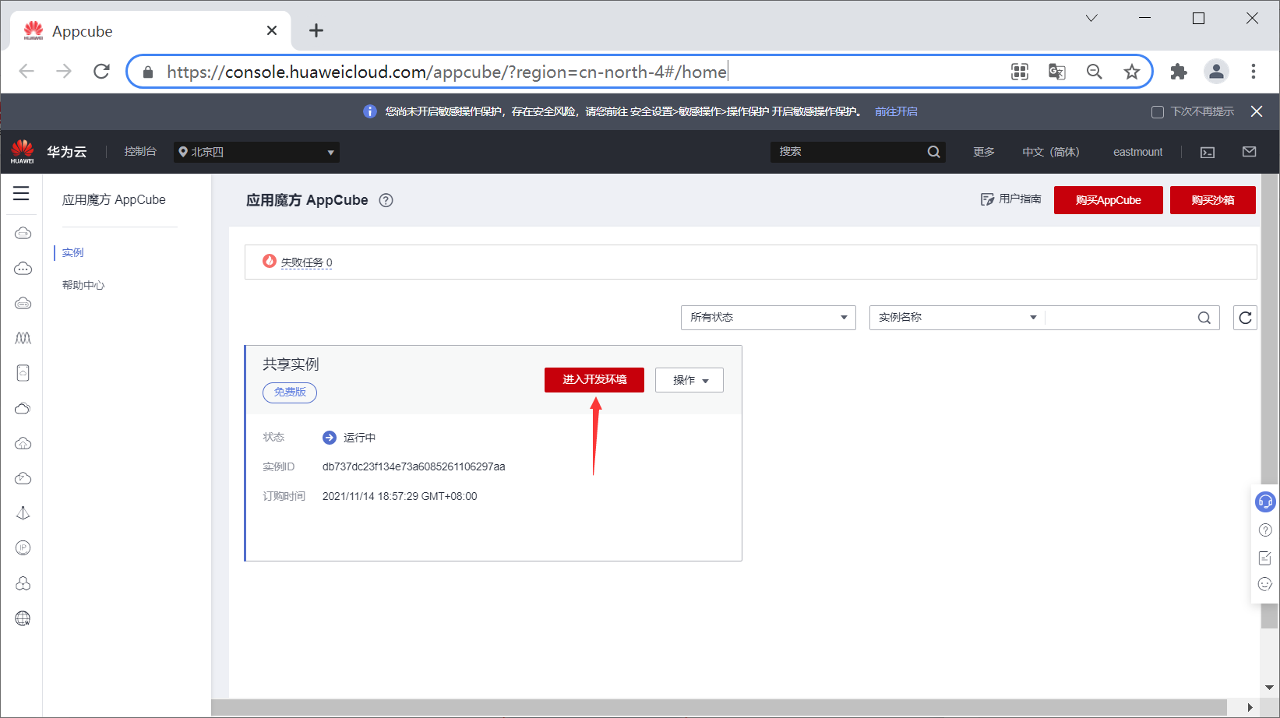
Task: Click the header 搜索 input field
Action: pyautogui.click(x=849, y=152)
